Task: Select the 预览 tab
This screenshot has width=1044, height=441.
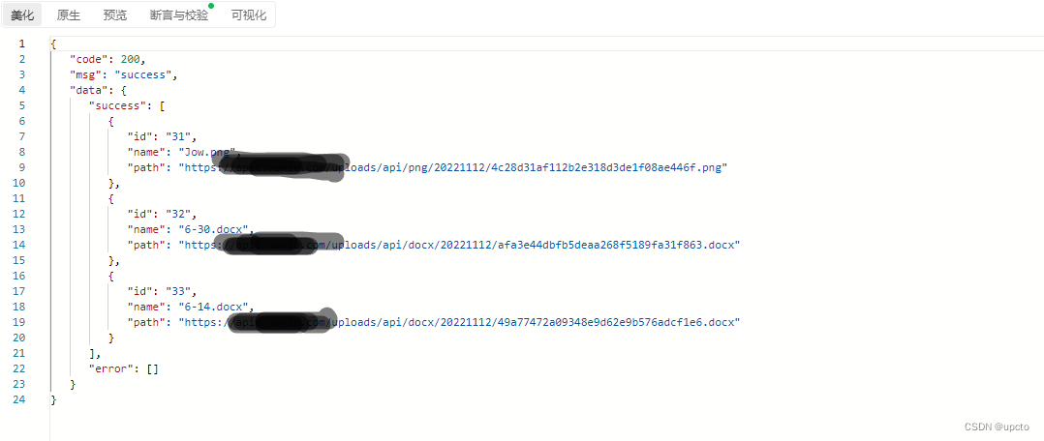Action: pos(114,15)
